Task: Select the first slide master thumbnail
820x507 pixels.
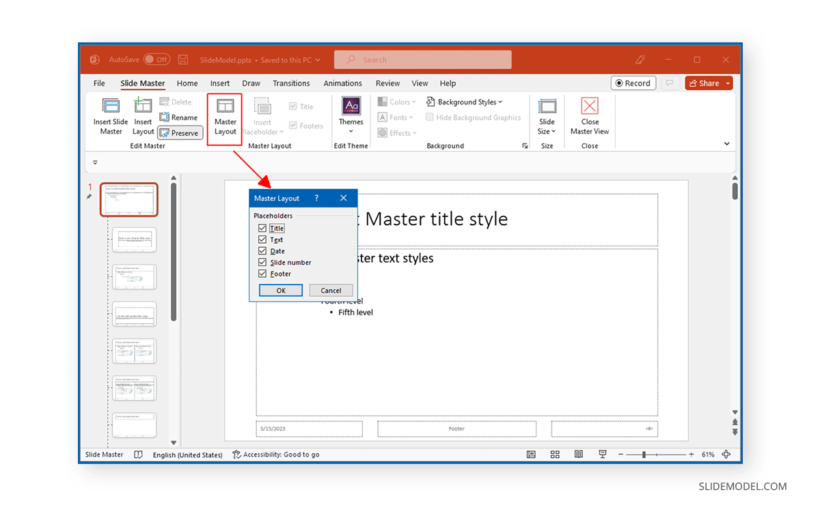Action: (129, 199)
